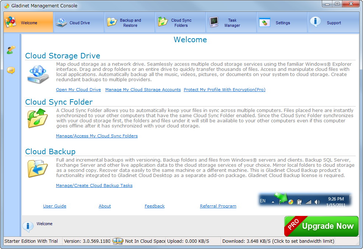
Task: Expand hidden icons with the tray arrow
Action: pyautogui.click(x=272, y=201)
